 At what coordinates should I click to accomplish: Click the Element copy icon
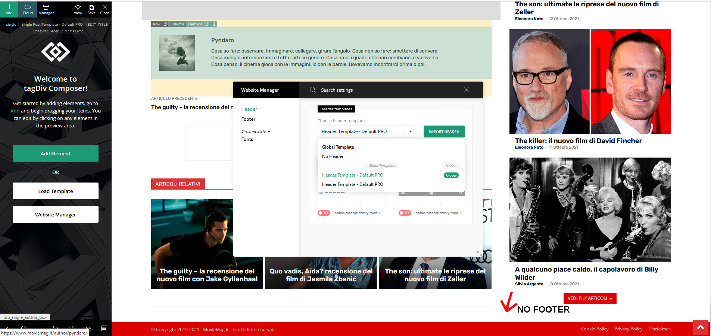(x=207, y=24)
